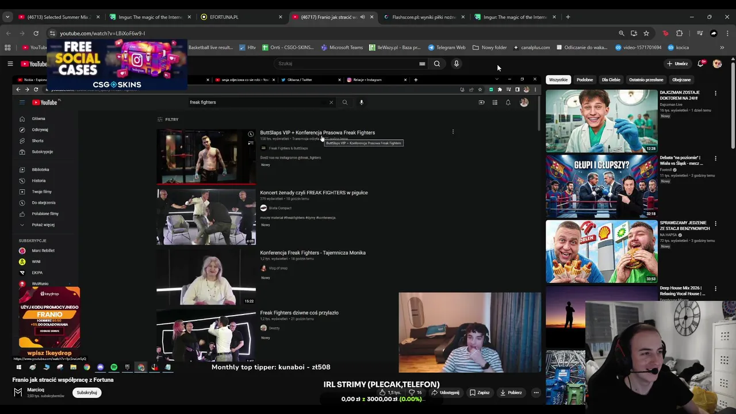Select the Obejrzane filter chip
736x414 pixels.
point(681,80)
